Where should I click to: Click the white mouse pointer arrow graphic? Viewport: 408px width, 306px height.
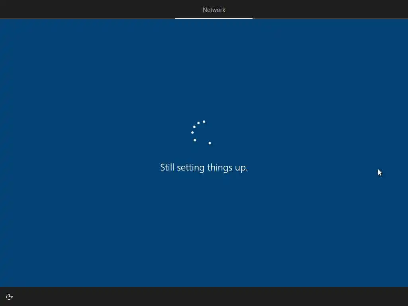click(380, 173)
